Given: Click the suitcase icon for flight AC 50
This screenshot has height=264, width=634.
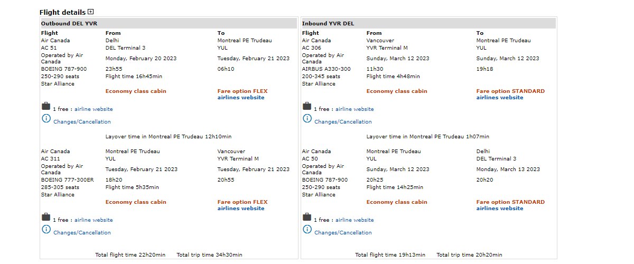Looking at the screenshot, I should point(307,218).
